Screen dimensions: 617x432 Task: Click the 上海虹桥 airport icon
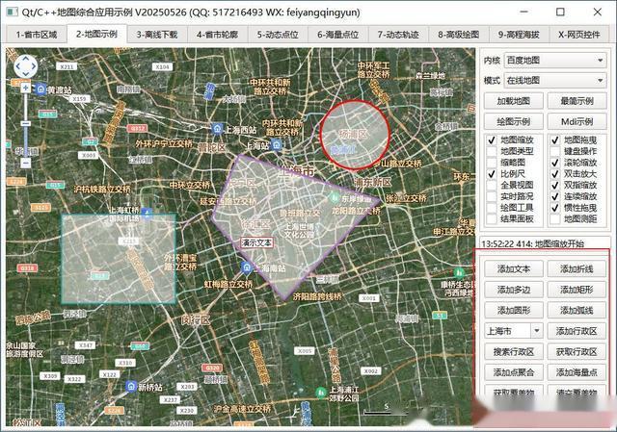[148, 214]
